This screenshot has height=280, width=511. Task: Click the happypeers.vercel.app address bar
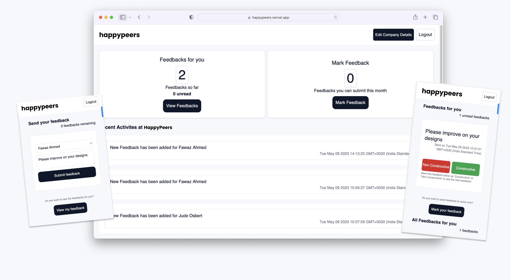(x=268, y=17)
